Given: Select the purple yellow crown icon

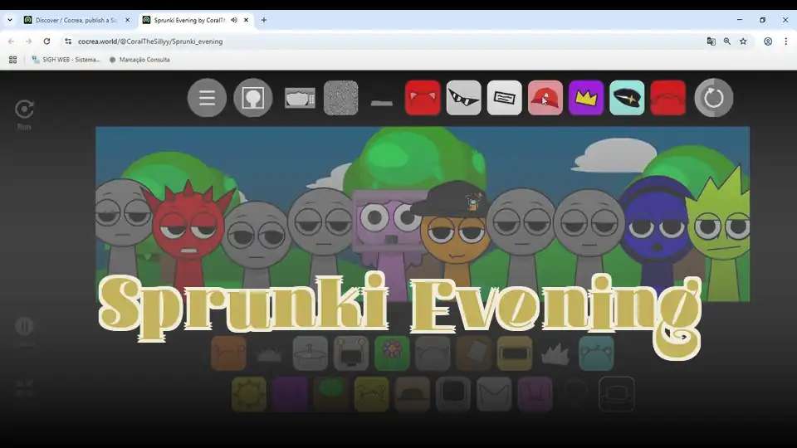Looking at the screenshot, I should coord(586,98).
